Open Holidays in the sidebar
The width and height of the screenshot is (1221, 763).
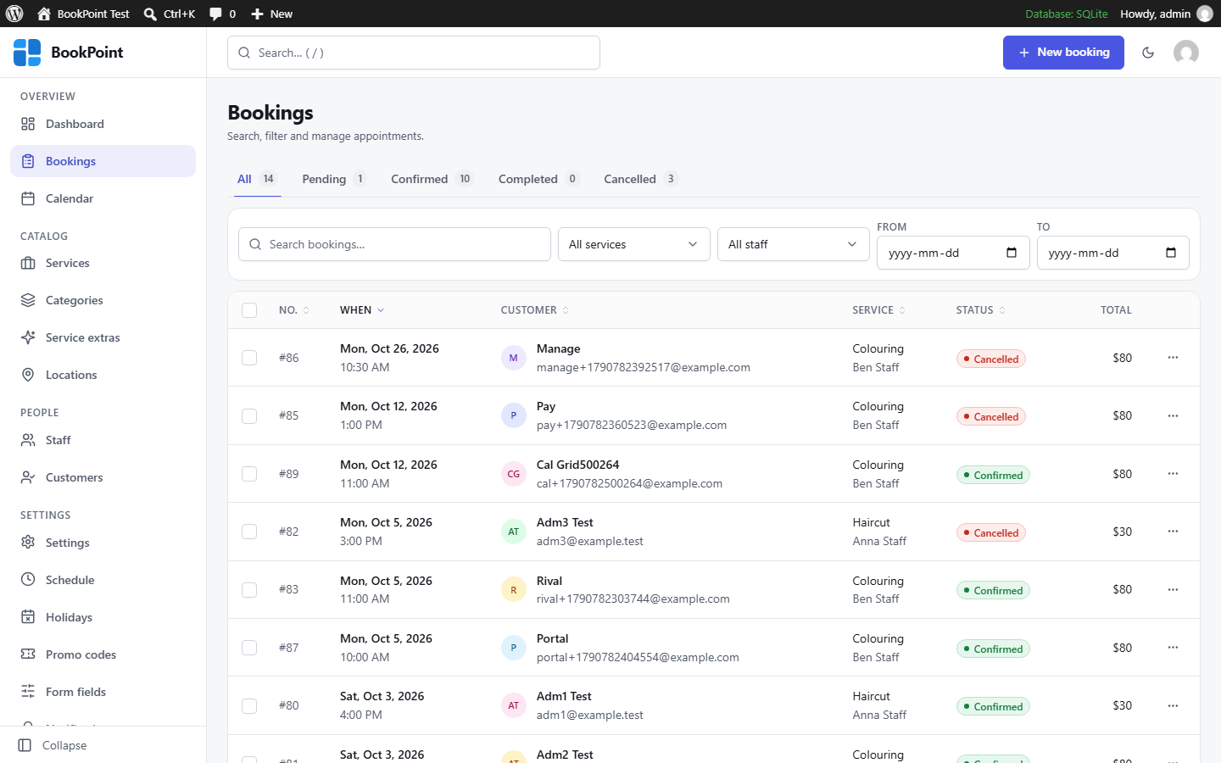103,617
